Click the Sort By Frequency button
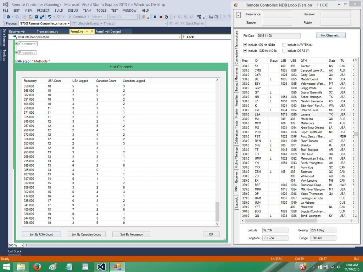Viewport: 363px width, 272px height. (132, 234)
